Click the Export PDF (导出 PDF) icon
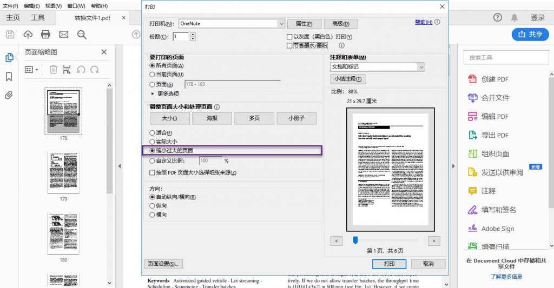 tap(472, 135)
